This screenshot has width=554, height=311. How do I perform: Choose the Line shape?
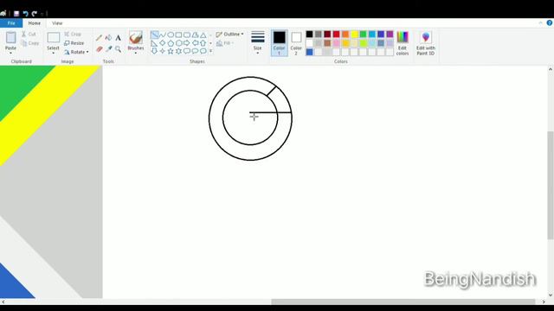pos(154,35)
